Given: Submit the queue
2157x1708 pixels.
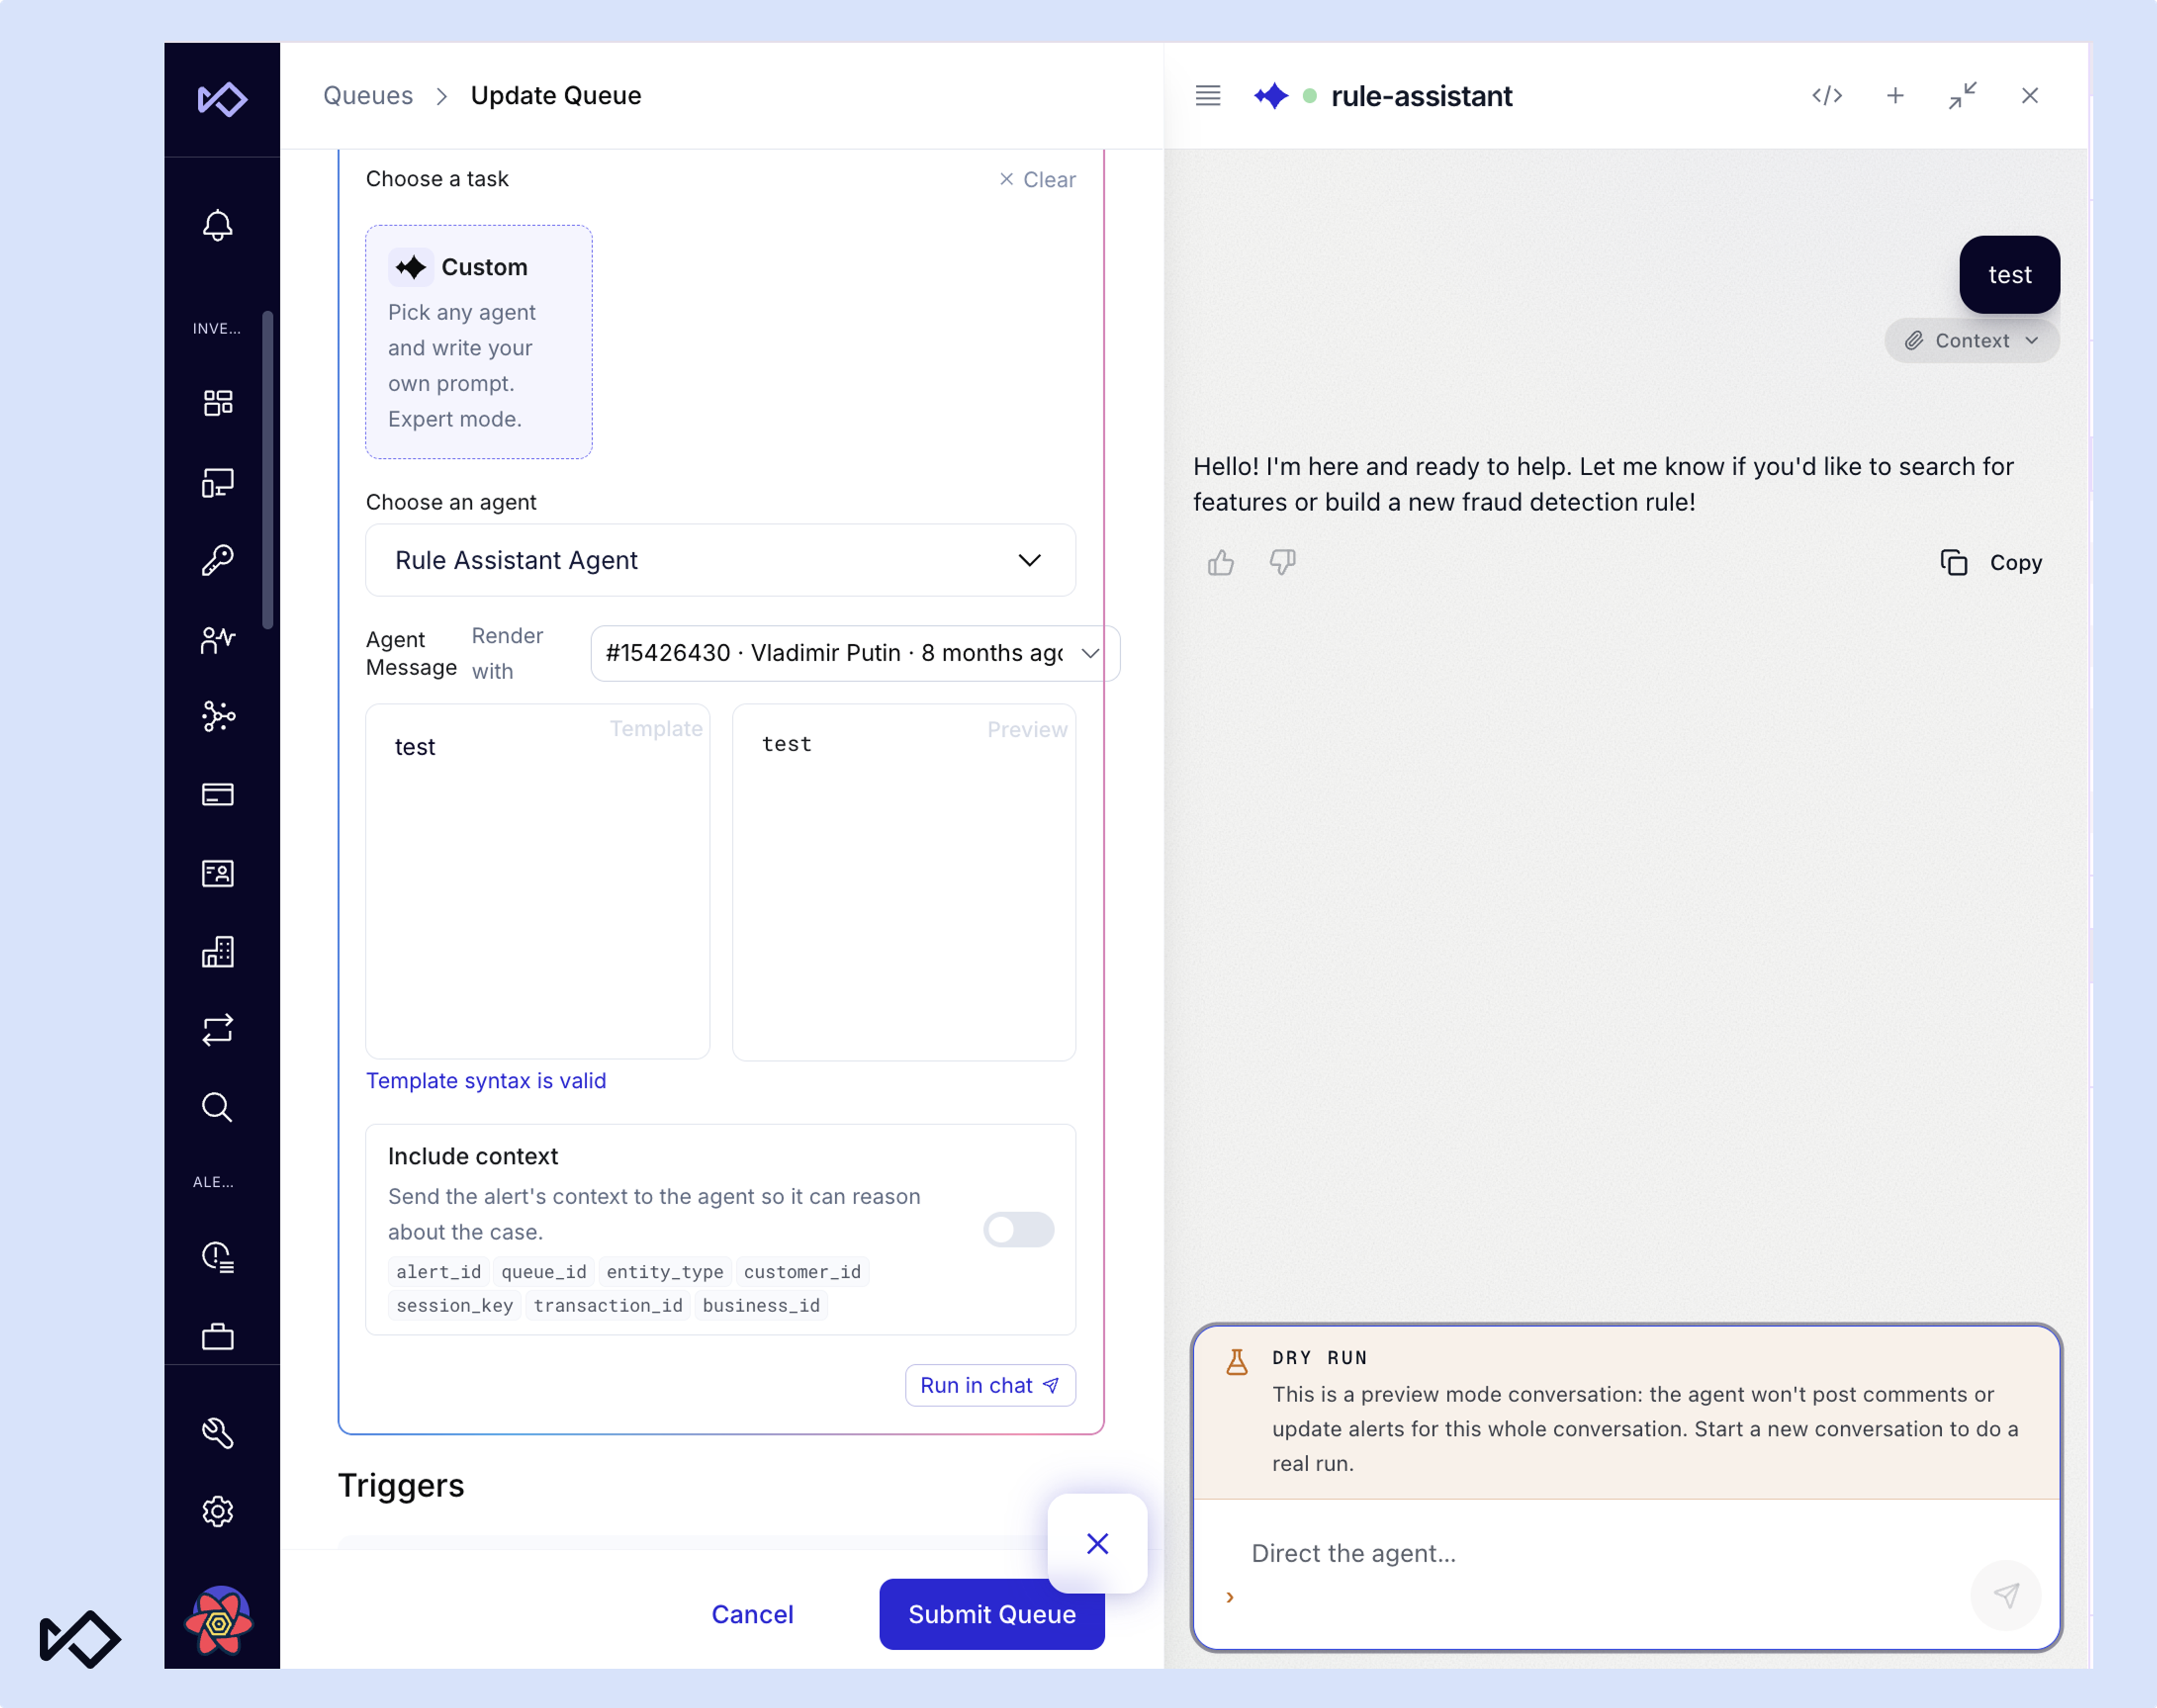Looking at the screenshot, I should click(991, 1614).
